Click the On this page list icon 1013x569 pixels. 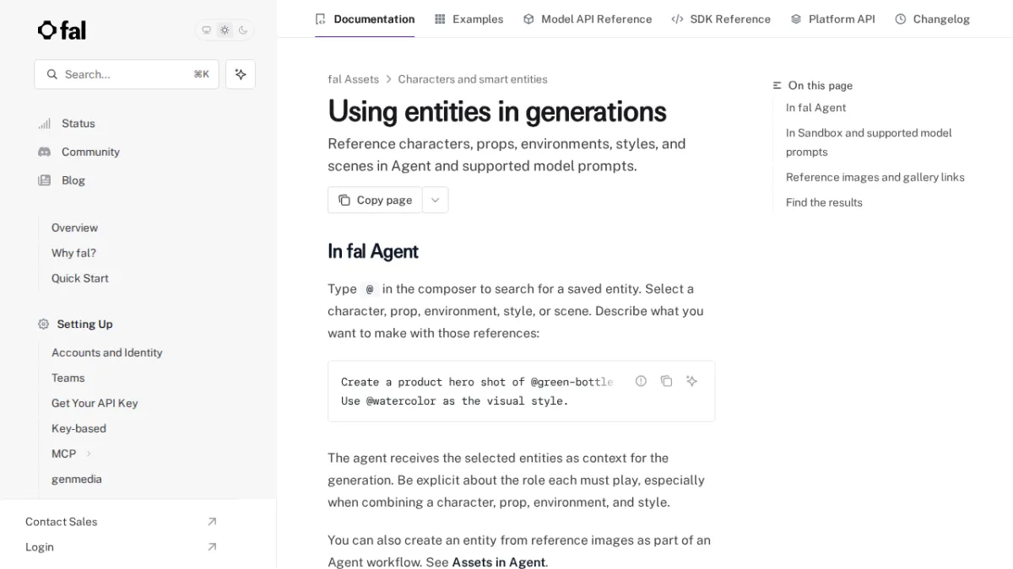pos(777,86)
